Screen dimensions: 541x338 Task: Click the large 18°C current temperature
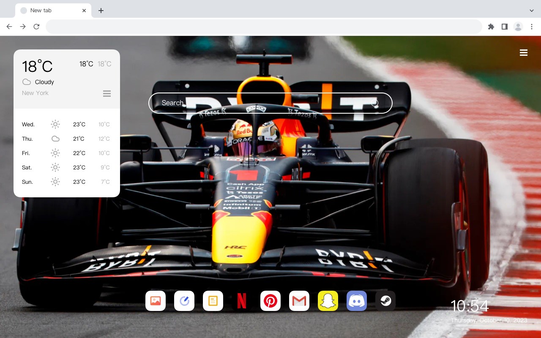(x=37, y=66)
